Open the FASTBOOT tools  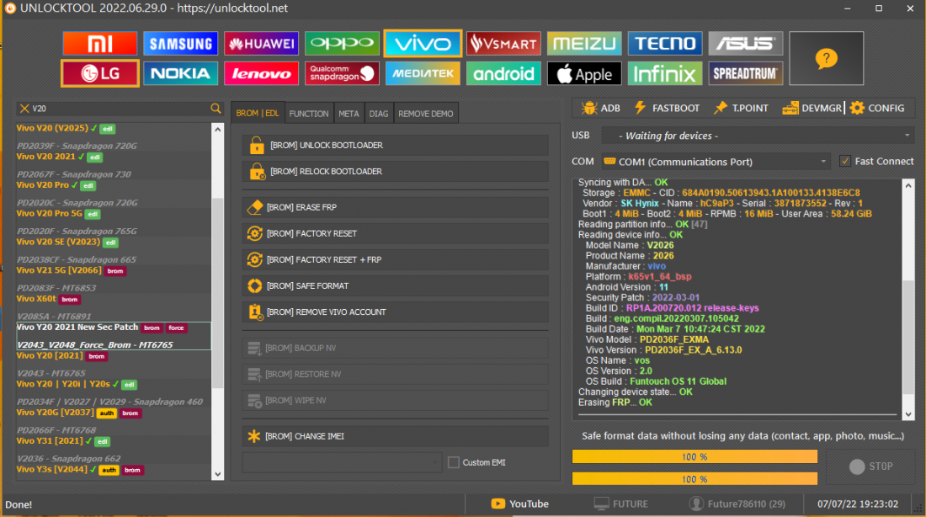(667, 108)
